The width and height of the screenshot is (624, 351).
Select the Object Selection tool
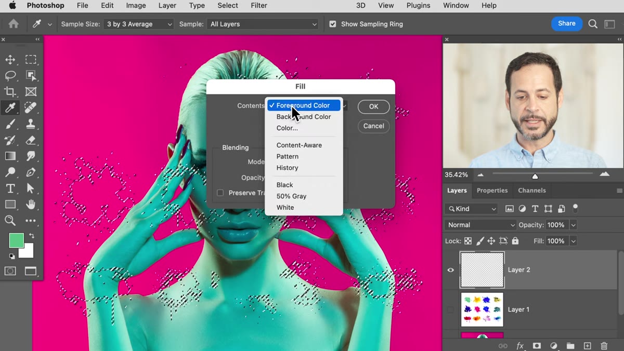31,76
